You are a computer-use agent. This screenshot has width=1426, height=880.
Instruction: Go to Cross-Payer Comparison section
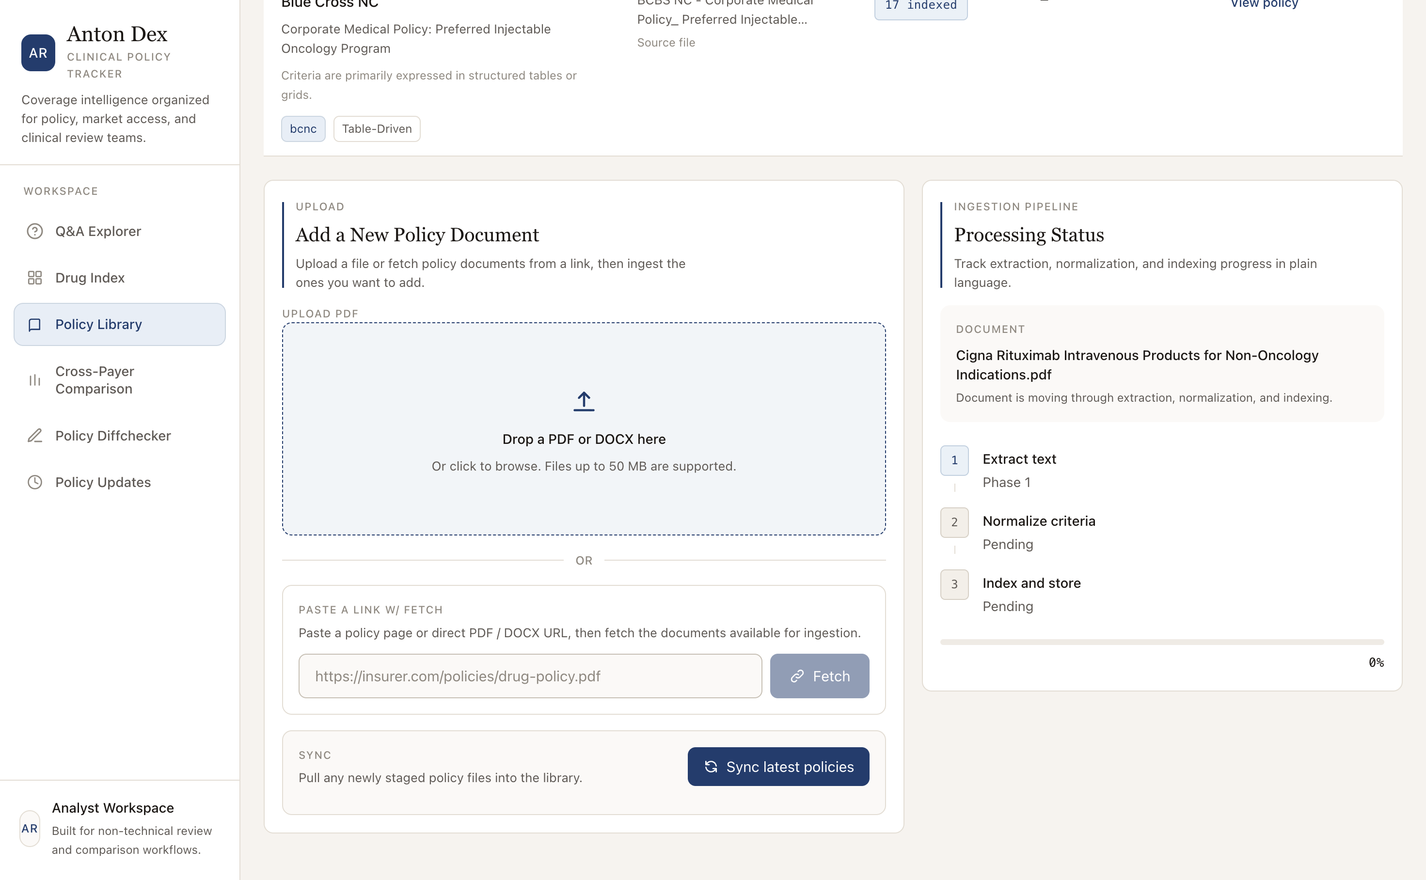click(95, 380)
